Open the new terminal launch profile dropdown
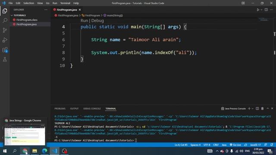Screen dimensions: 276x155 (253, 108)
